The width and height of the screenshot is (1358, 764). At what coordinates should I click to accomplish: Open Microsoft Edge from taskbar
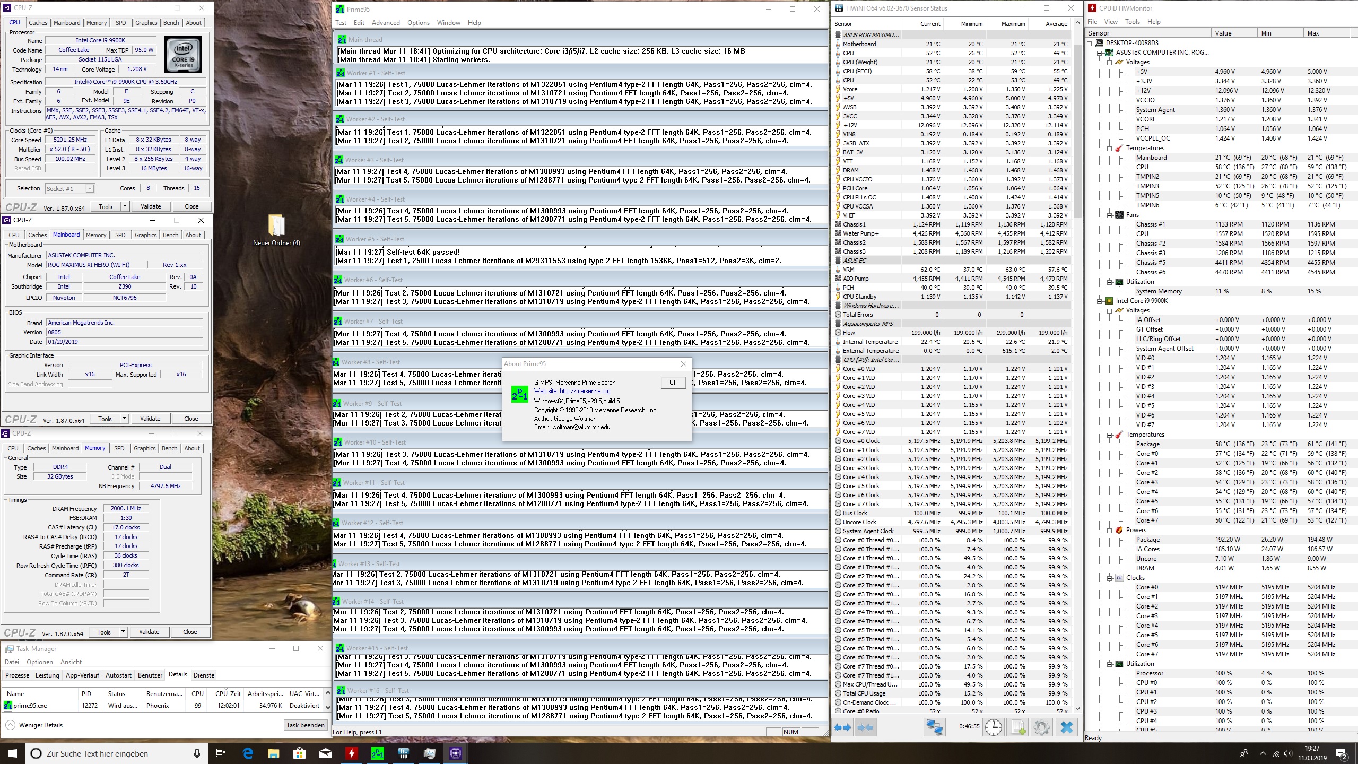248,753
